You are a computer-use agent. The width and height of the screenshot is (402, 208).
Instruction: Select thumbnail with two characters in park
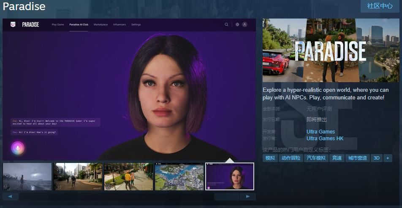point(128,176)
